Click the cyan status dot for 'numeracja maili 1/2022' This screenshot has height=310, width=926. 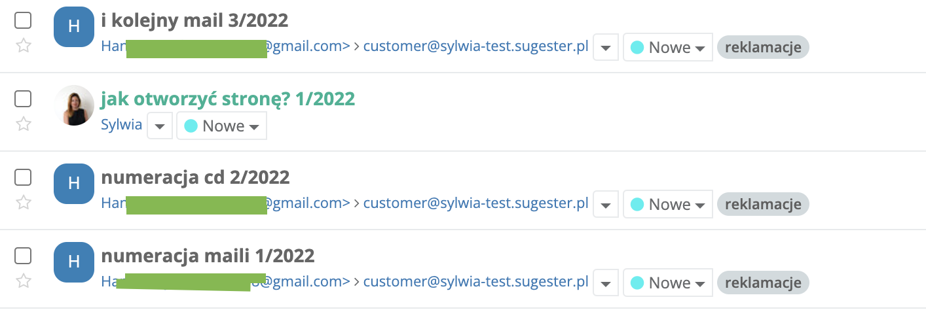tap(637, 283)
